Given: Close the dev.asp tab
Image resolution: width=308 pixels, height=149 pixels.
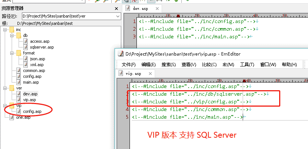Looking at the screenshot, I should click(157, 8).
